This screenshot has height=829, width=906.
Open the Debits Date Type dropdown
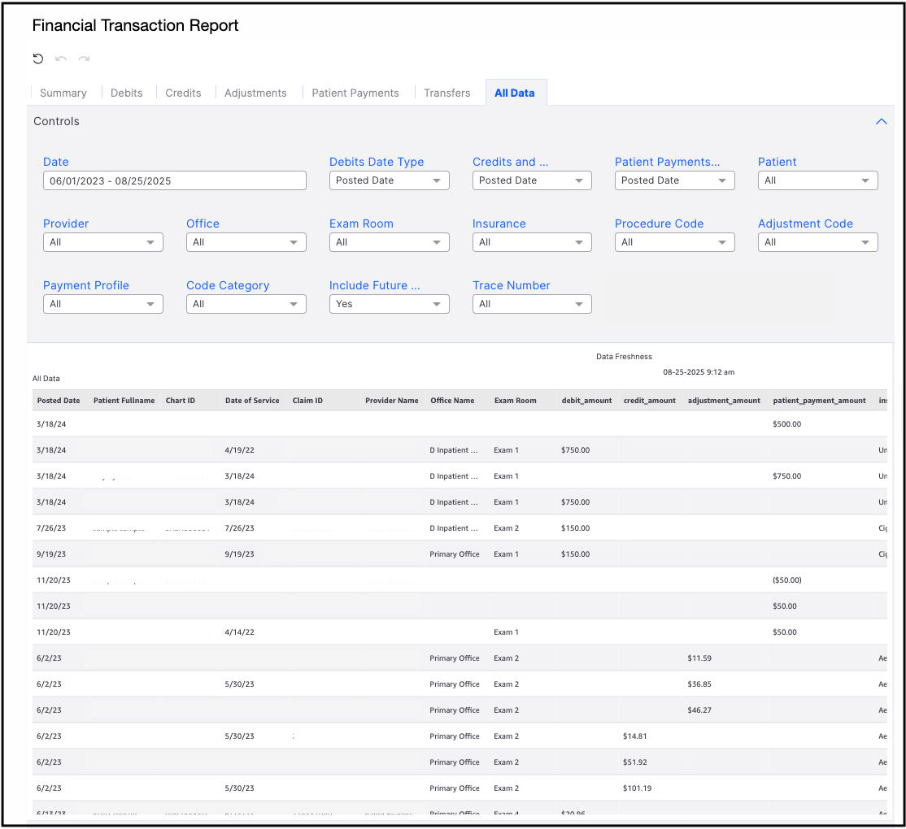[x=389, y=180]
